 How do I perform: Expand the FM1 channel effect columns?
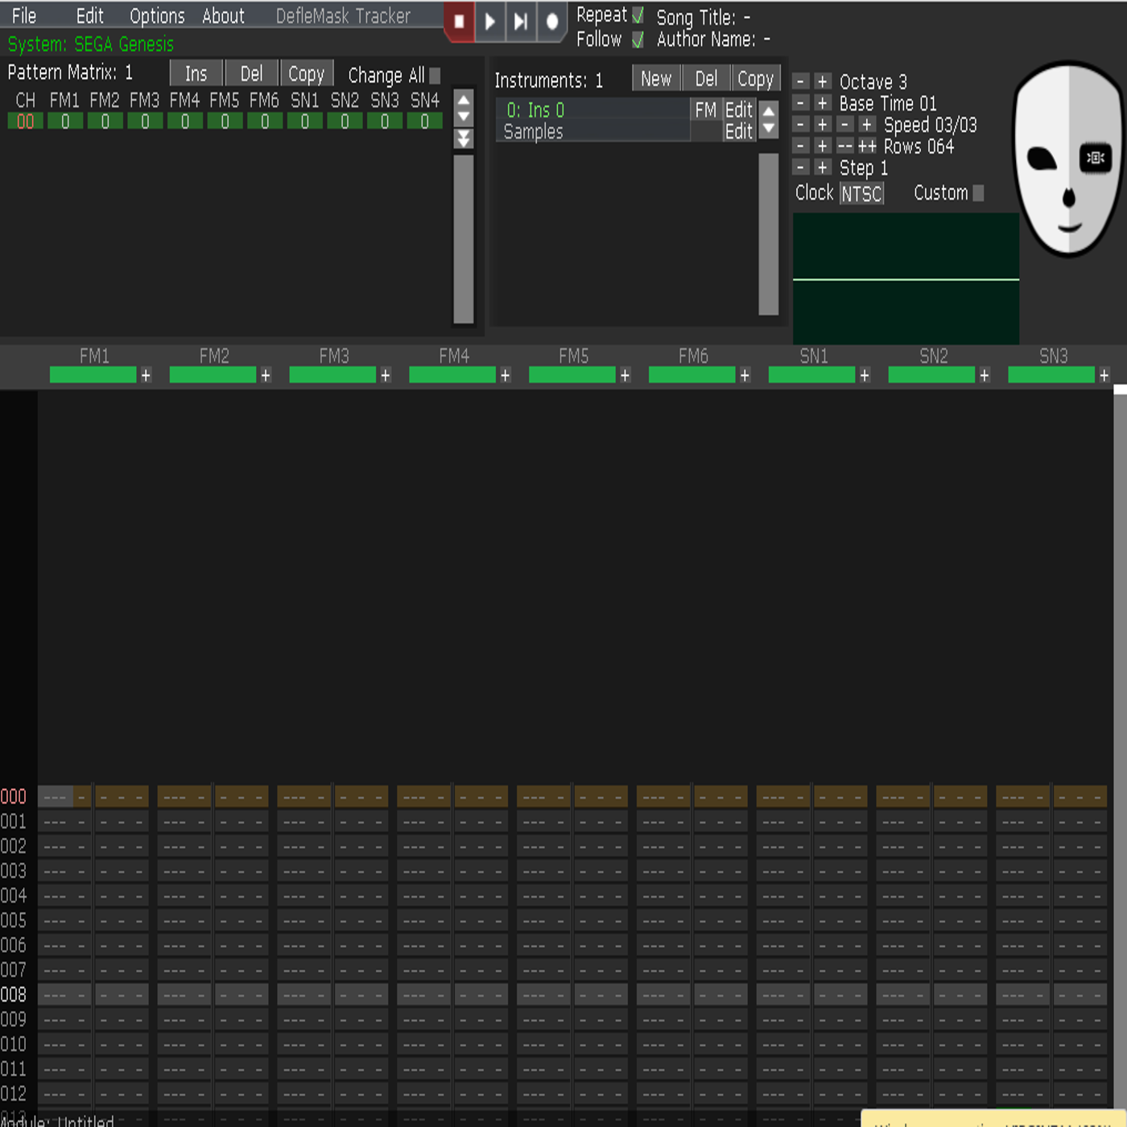click(x=146, y=375)
